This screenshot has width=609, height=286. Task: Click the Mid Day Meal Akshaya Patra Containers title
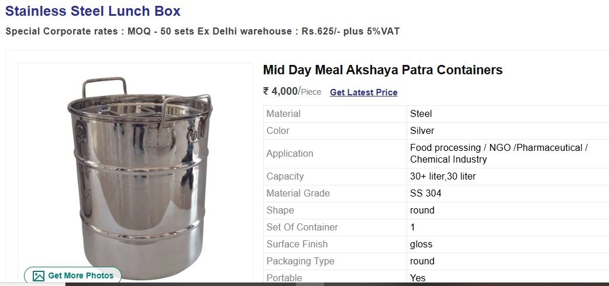pyautogui.click(x=383, y=70)
